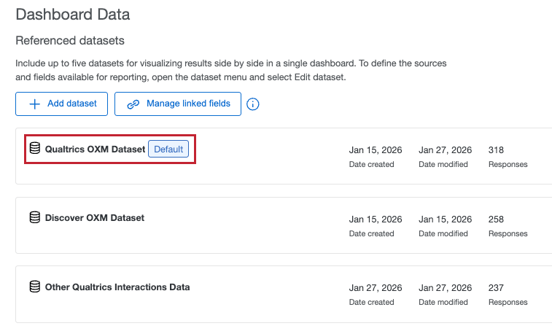Click Other Qualtrics dataset Jan 27 created date
Screen dimensions: 552x334
pos(376,287)
